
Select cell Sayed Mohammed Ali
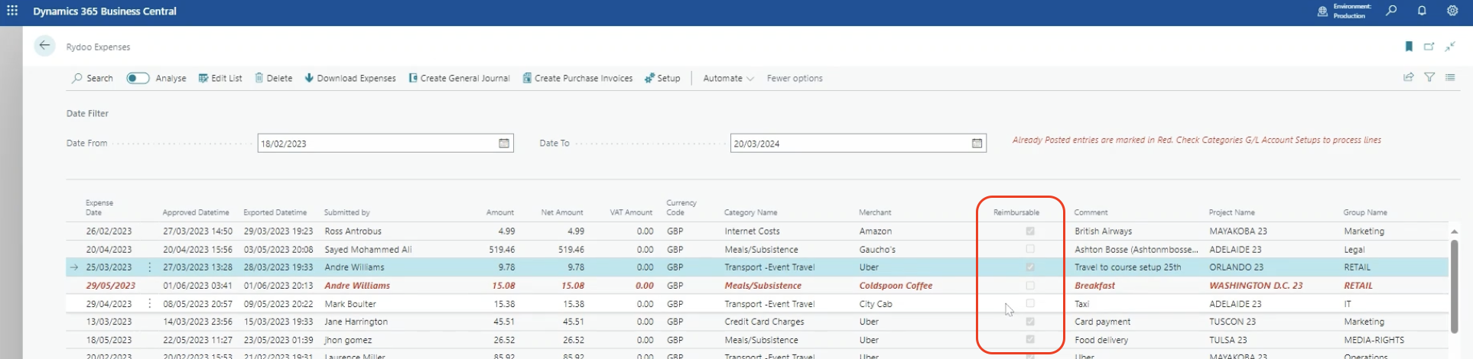click(x=368, y=249)
